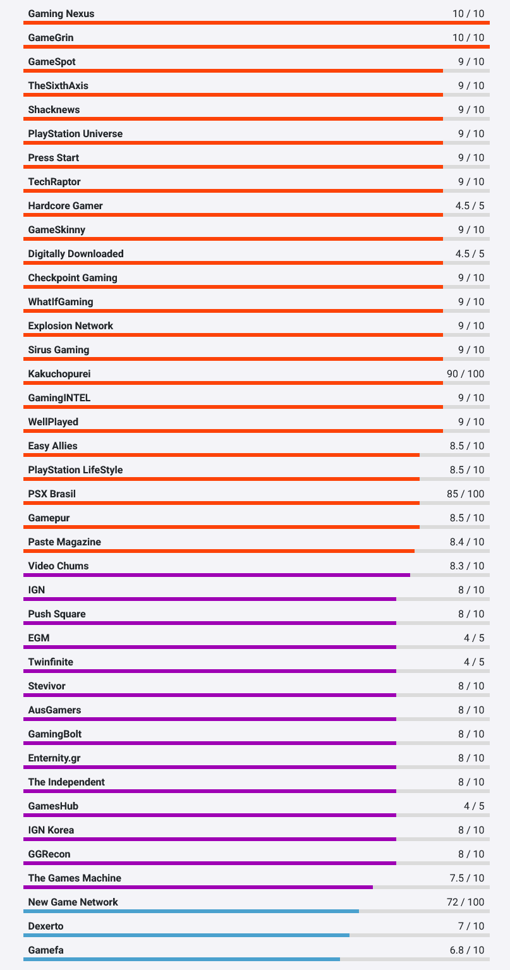Click the Digitally Downloaded outlet name
The width and height of the screenshot is (510, 970).
[x=76, y=254]
